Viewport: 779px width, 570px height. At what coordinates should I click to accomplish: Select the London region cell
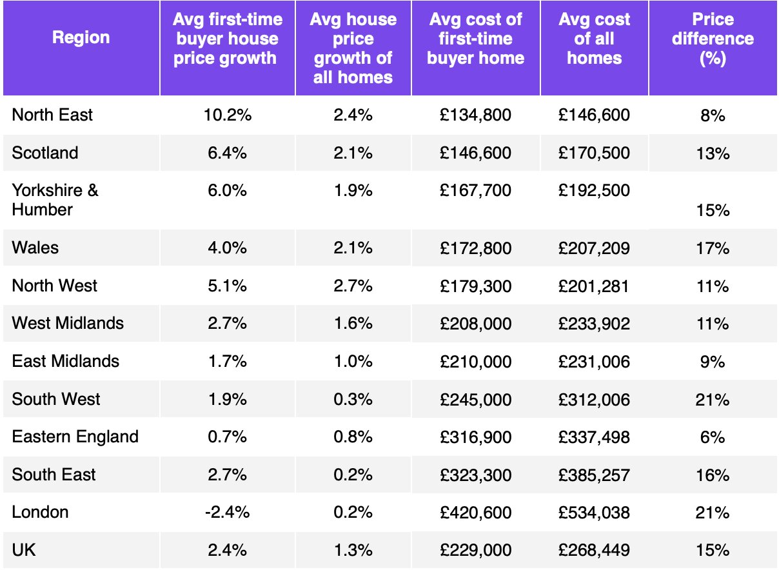(x=40, y=512)
